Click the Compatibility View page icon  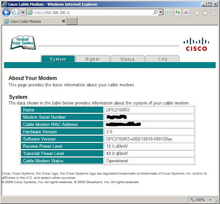tap(169, 13)
